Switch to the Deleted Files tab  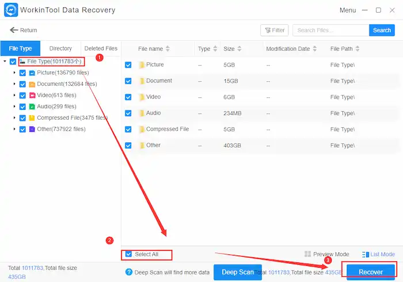click(x=101, y=48)
